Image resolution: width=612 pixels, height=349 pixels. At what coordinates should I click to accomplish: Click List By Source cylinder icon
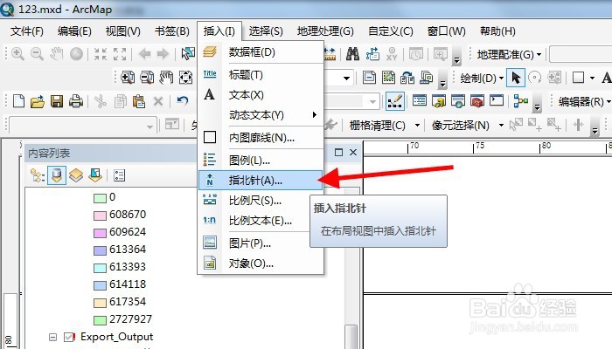tap(57, 175)
